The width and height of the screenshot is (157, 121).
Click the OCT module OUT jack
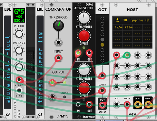102,105
